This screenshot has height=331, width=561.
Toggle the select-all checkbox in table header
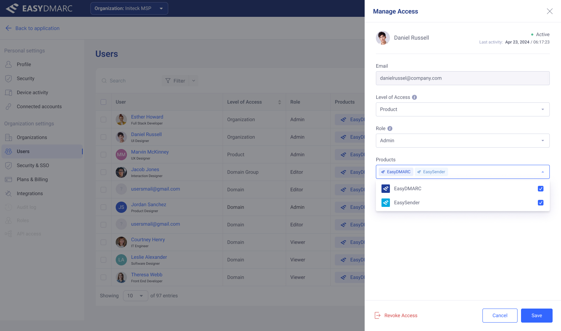coord(103,102)
